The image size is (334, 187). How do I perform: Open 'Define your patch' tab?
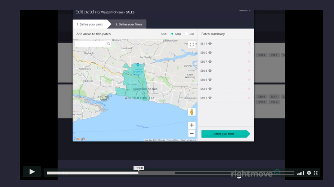pos(90,24)
